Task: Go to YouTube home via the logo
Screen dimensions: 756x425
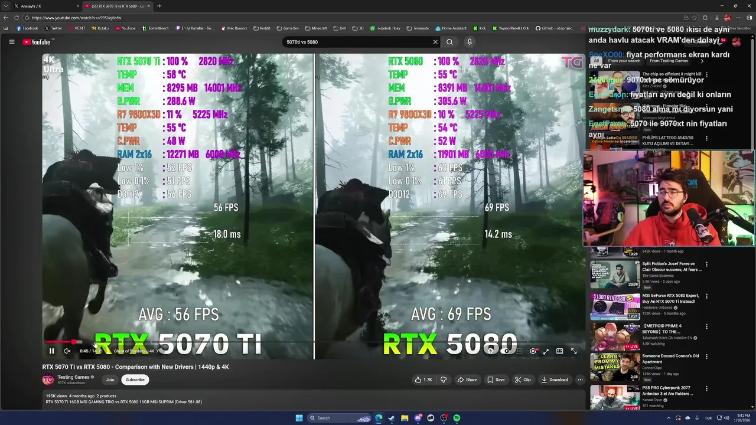Action: click(37, 42)
